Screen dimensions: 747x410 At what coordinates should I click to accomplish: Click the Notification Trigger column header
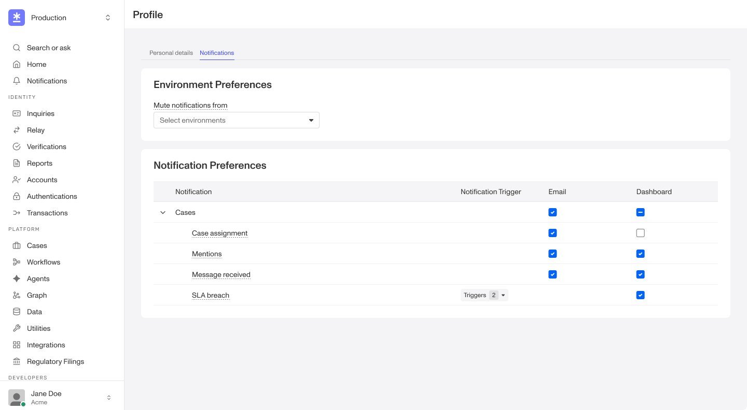pyautogui.click(x=491, y=192)
